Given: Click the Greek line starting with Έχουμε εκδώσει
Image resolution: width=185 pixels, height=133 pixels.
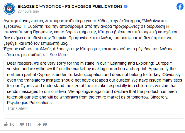Looking at the screenshot, I should [x=89, y=49].
